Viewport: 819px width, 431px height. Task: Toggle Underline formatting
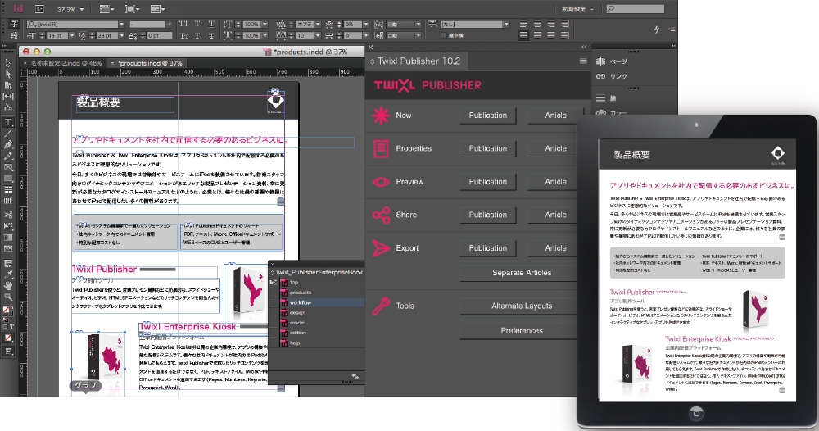[211, 24]
